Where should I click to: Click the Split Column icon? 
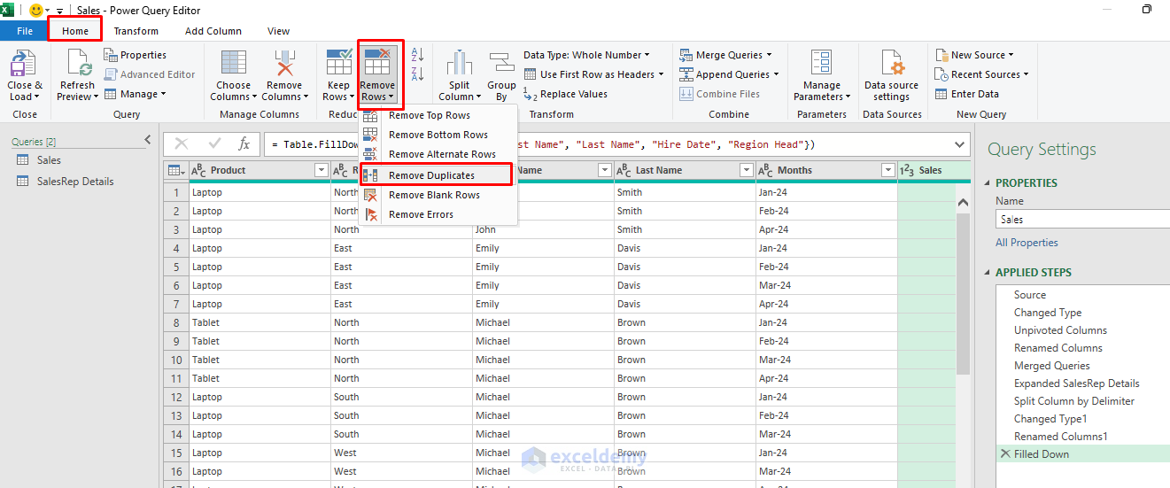click(460, 64)
